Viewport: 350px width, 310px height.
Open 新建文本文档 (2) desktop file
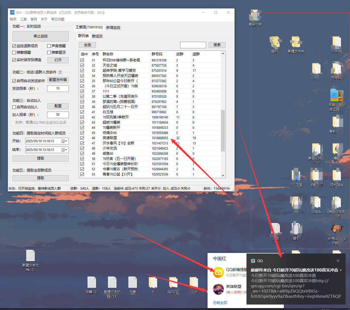(x=30, y=261)
